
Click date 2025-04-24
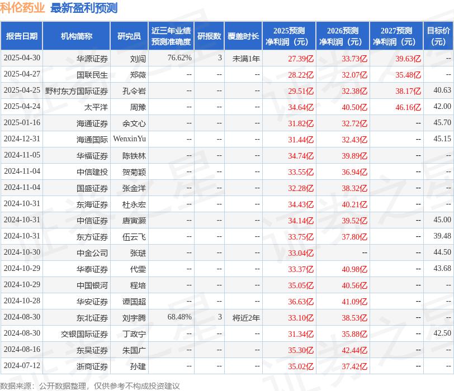tap(22, 107)
